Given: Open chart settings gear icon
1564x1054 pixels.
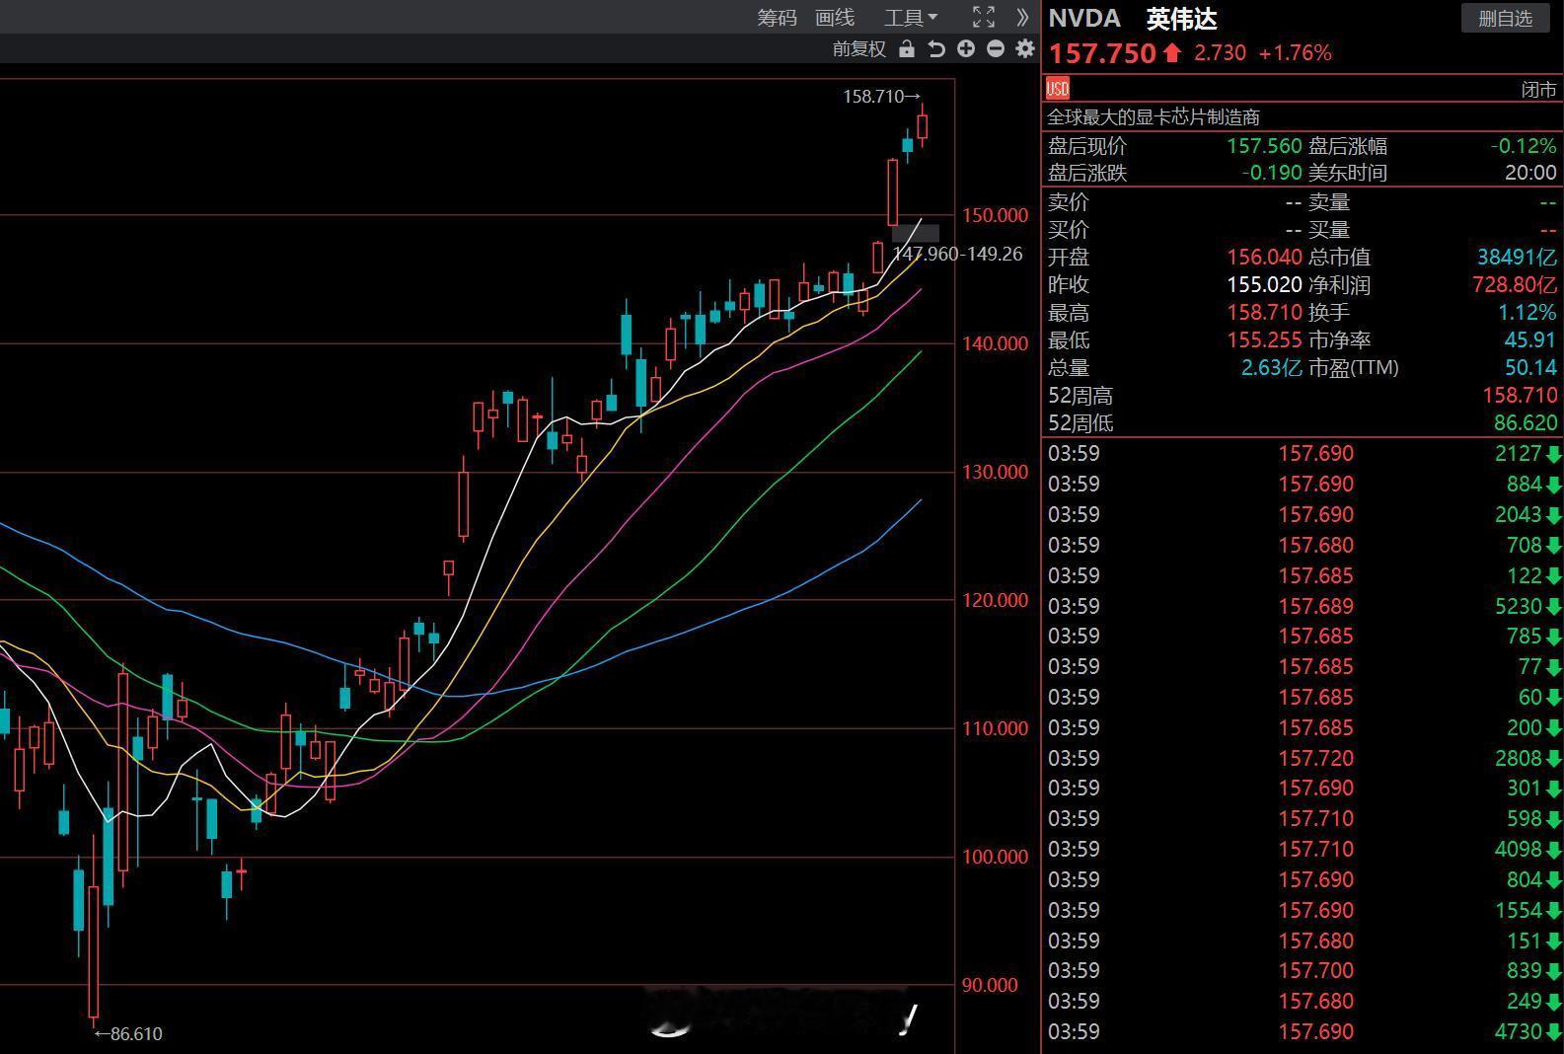Looking at the screenshot, I should 1025,48.
